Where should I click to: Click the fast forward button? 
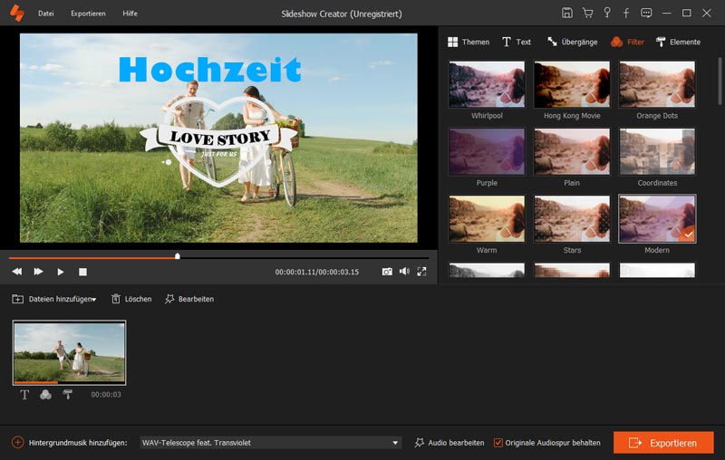point(38,272)
